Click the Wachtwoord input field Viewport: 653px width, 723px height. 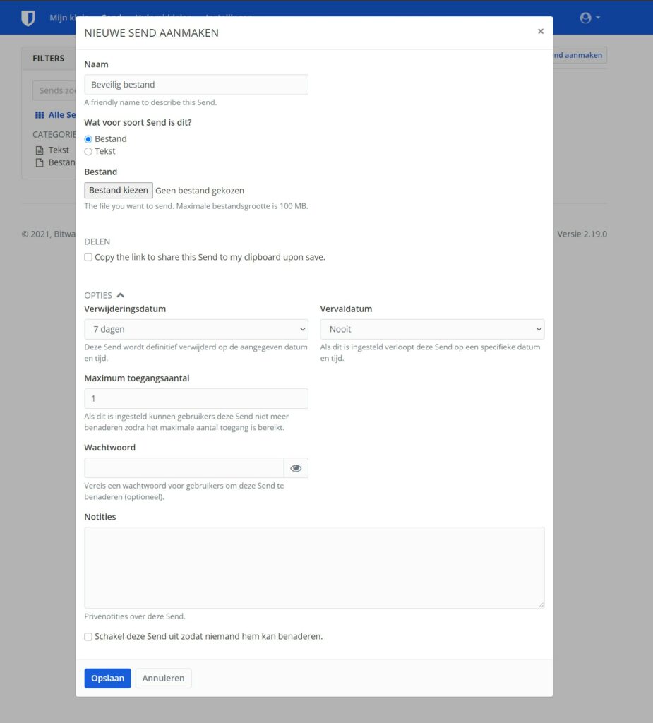[184, 468]
